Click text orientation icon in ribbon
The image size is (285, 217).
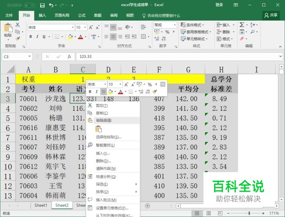[x=128, y=27]
